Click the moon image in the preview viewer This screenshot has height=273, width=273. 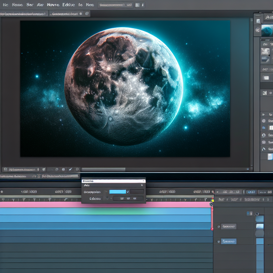click(124, 86)
